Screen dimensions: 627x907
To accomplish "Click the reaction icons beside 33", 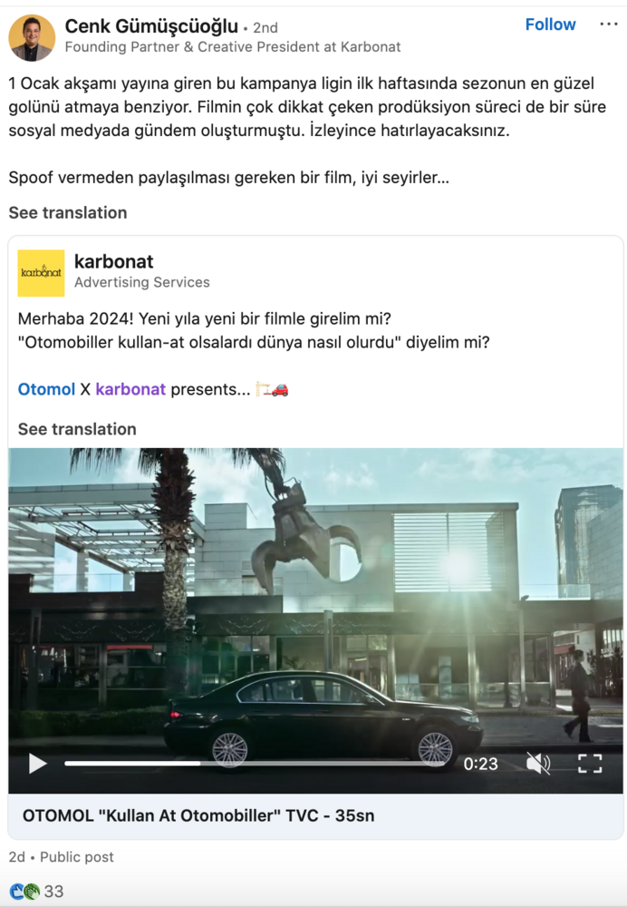I will click(24, 891).
